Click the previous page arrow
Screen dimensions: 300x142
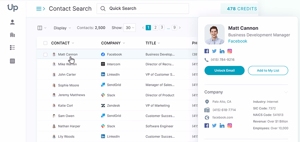[x=143, y=28]
